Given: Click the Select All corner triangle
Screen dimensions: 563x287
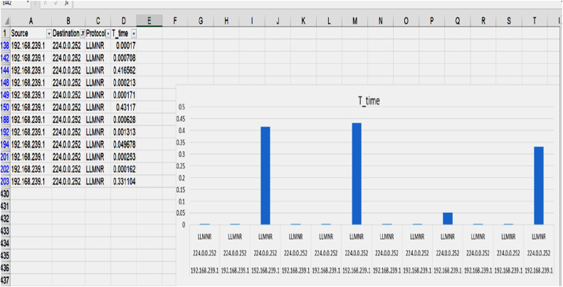Looking at the screenshot, I should pyautogui.click(x=7, y=22).
